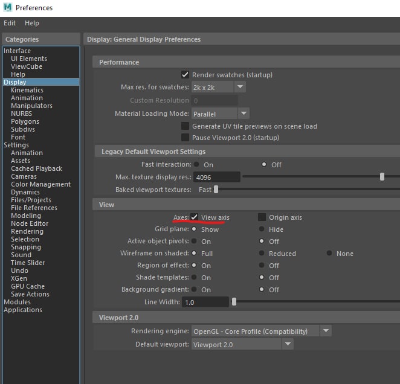Select Settings category
The image size is (400, 384).
click(16, 145)
